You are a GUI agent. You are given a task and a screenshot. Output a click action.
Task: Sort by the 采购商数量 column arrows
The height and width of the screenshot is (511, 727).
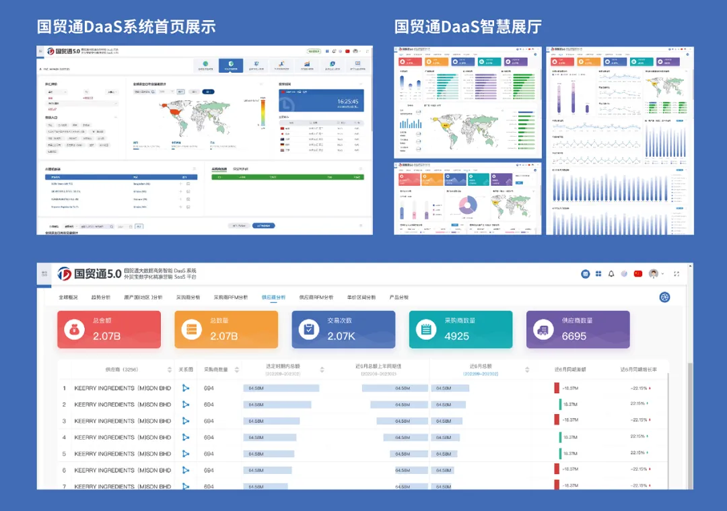pyautogui.click(x=237, y=370)
